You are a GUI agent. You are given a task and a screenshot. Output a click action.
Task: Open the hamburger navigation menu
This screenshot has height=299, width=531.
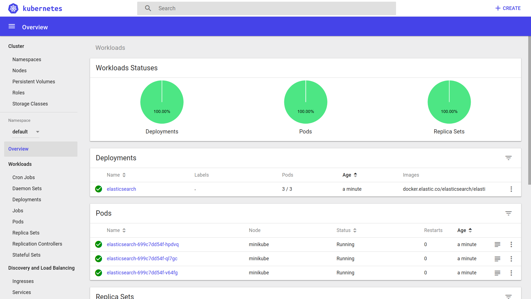click(12, 26)
